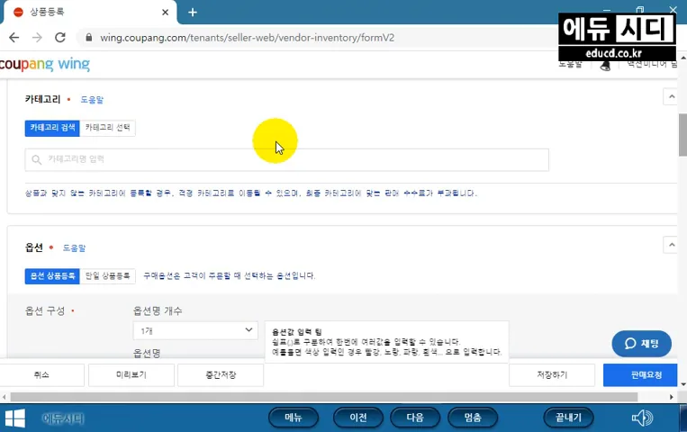Click the 옵션 구성 label
687x432 pixels.
tap(45, 311)
